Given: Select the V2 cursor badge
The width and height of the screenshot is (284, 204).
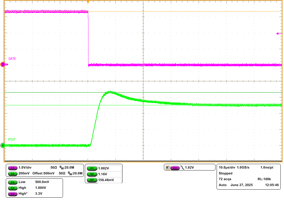Looking at the screenshot, I should point(92,174).
